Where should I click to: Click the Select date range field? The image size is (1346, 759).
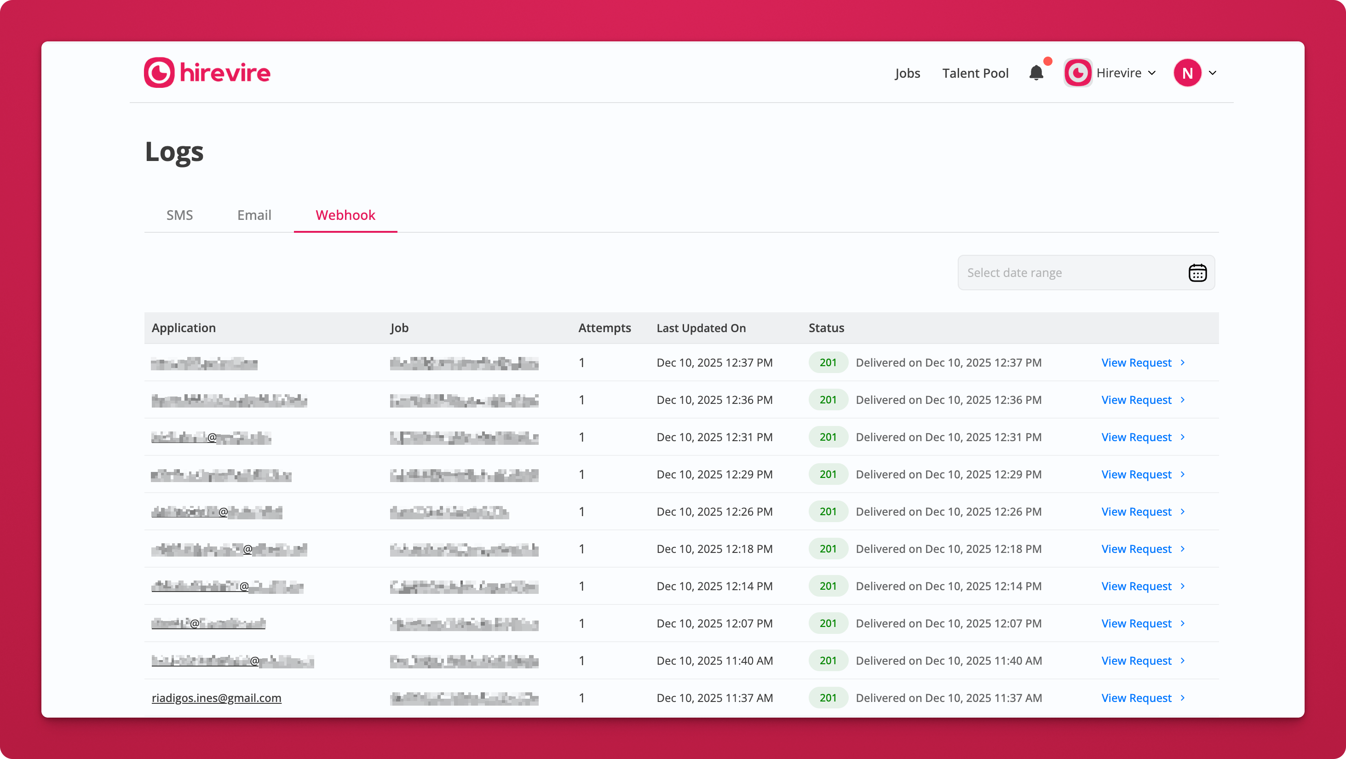click(1086, 273)
